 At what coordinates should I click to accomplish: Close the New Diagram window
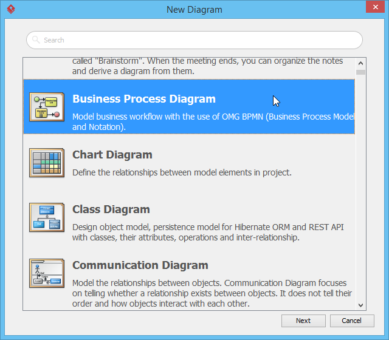[375, 7]
